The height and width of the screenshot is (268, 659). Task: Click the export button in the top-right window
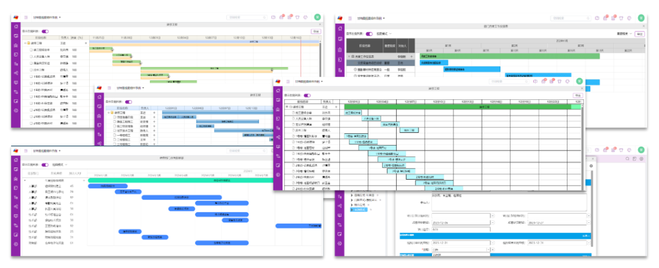coord(639,33)
